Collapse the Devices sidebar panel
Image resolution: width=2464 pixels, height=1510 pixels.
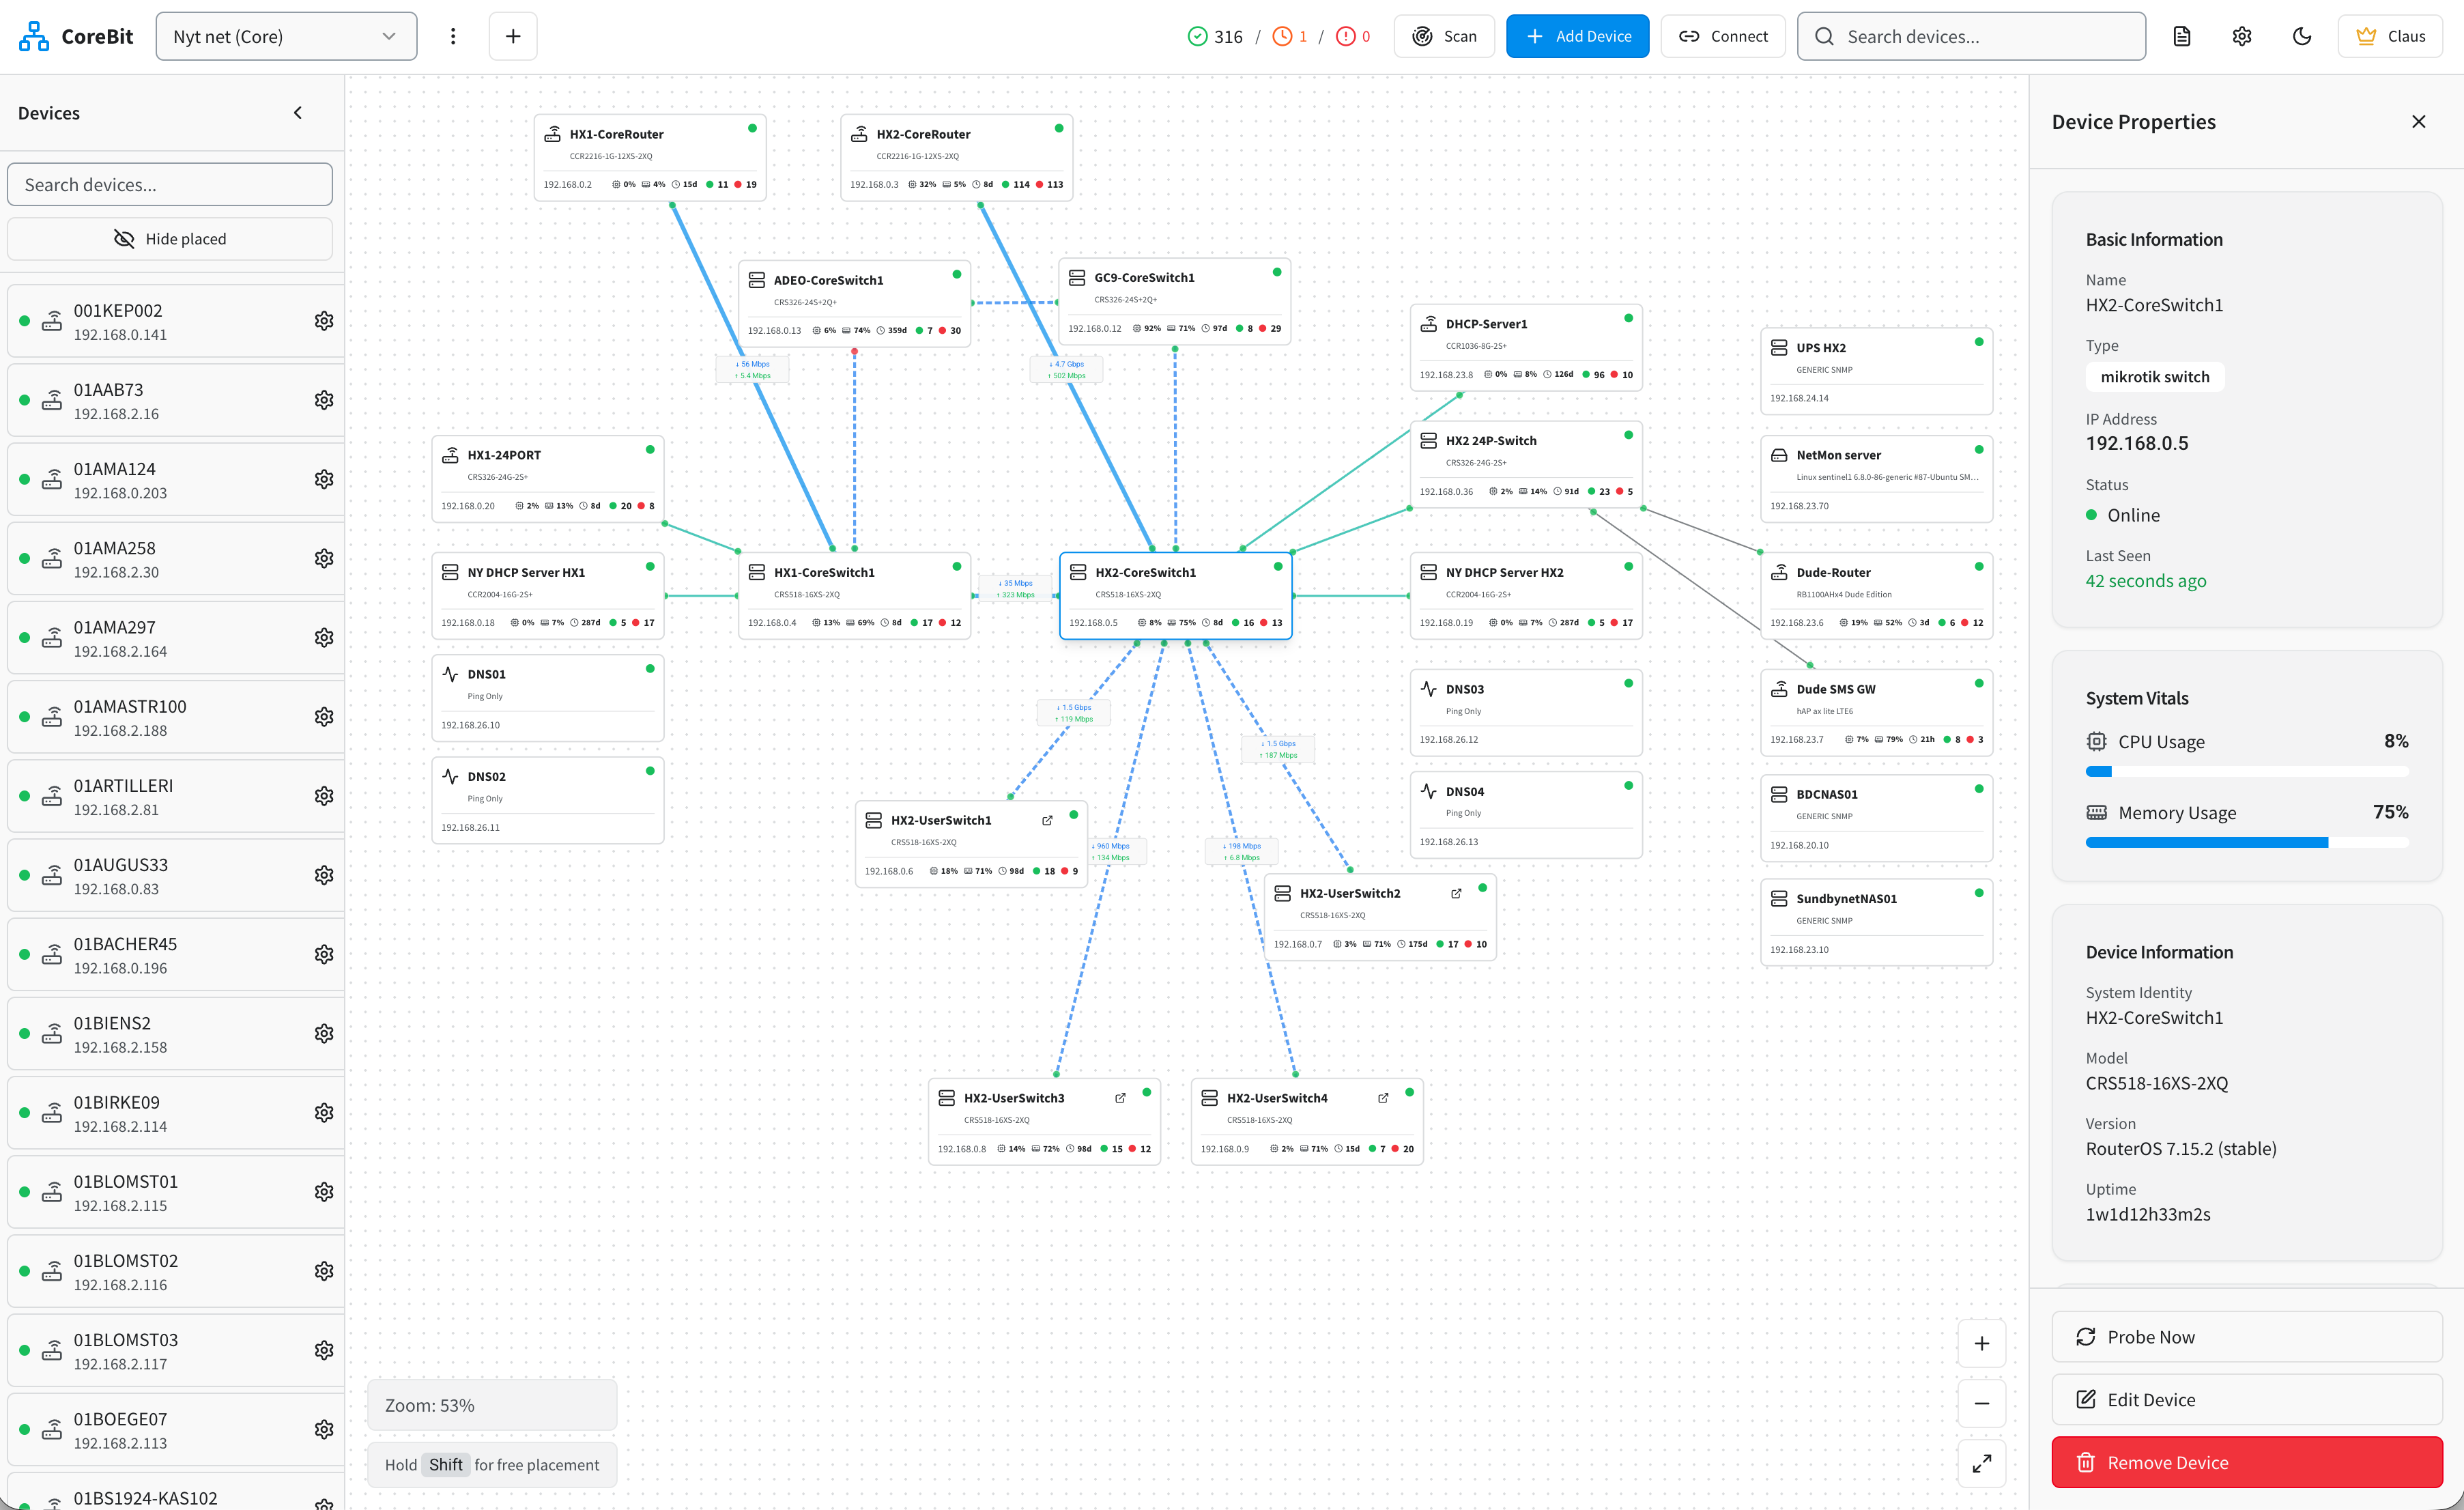tap(298, 113)
